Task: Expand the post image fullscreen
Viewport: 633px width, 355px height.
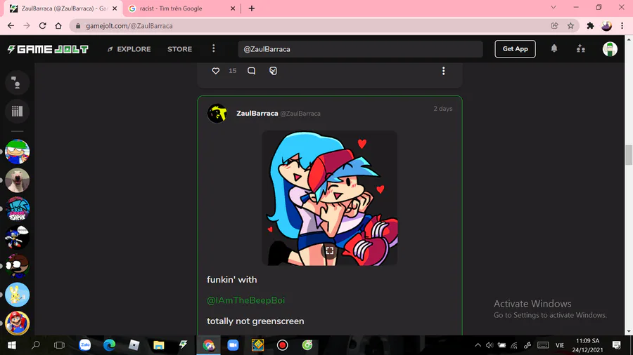Action: 329,250
